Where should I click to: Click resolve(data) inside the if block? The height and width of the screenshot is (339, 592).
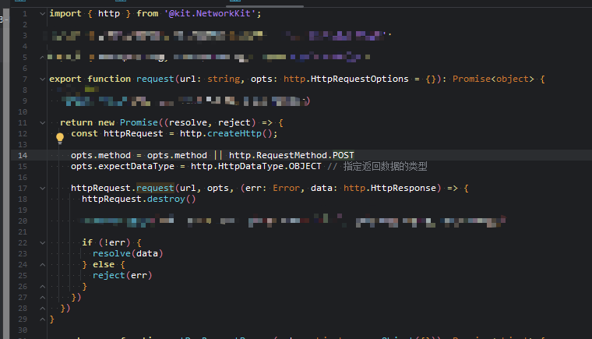coord(128,254)
